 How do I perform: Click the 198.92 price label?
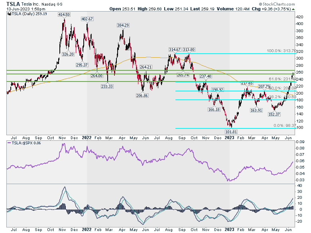(x=218, y=89)
